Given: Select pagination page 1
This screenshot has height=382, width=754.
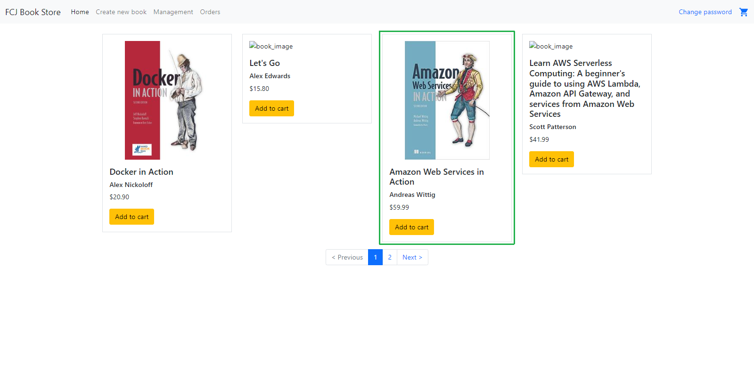Looking at the screenshot, I should pos(375,257).
